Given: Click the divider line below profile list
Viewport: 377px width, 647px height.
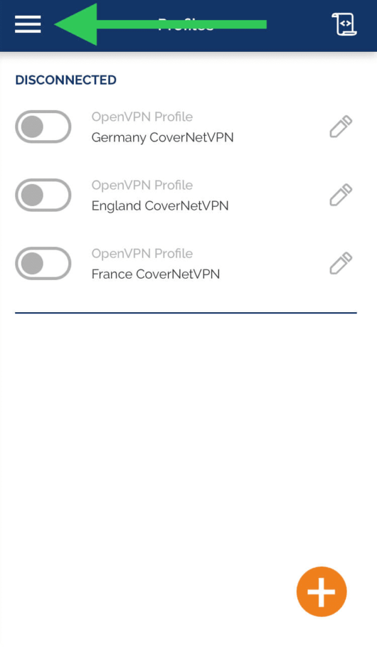Looking at the screenshot, I should point(186,313).
